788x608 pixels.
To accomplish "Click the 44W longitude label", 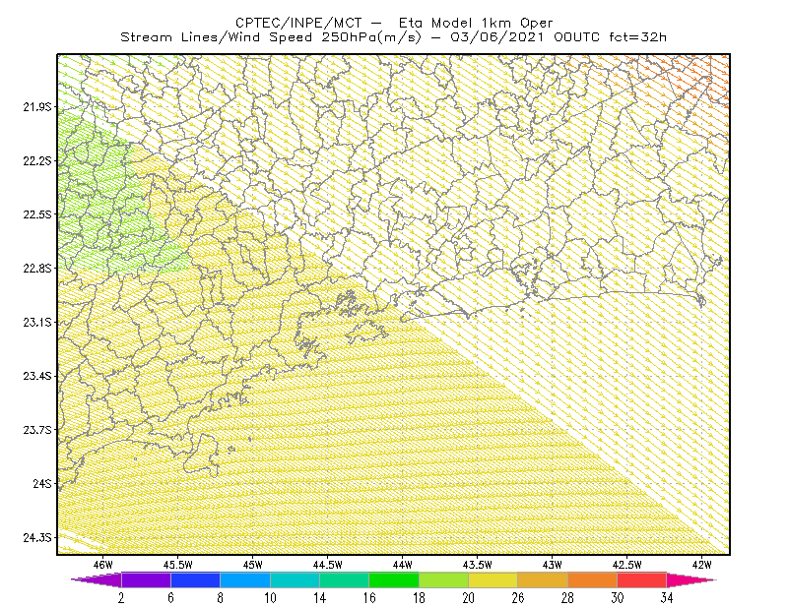I will pos(402,565).
